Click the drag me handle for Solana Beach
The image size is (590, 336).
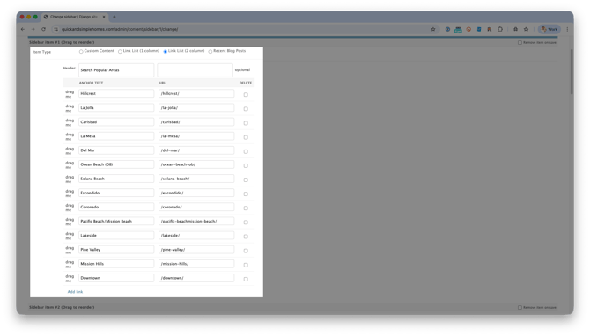[70, 179]
